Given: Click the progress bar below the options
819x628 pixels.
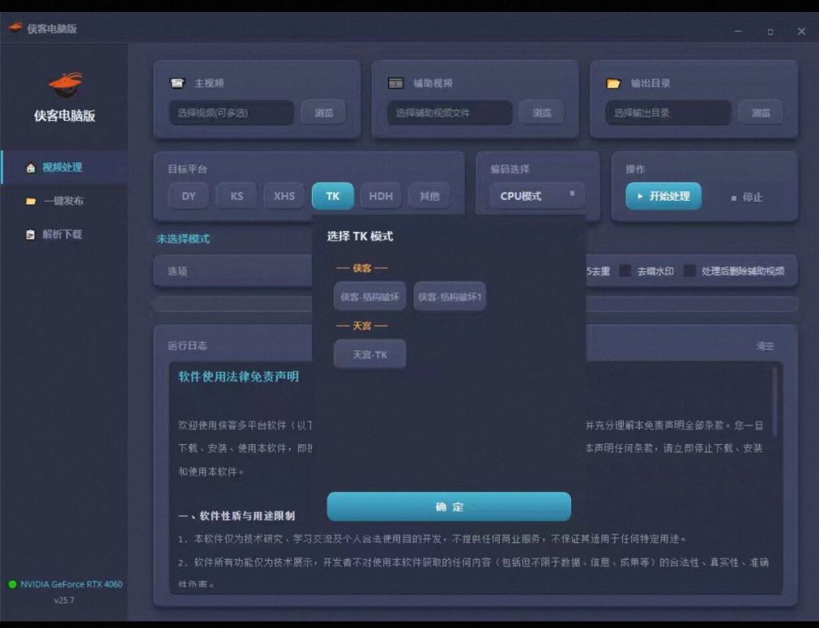Looking at the screenshot, I should (x=475, y=305).
